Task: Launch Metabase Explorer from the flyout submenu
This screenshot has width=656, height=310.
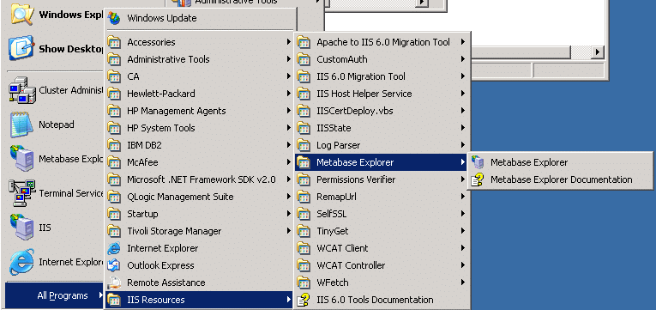Action: click(560, 162)
